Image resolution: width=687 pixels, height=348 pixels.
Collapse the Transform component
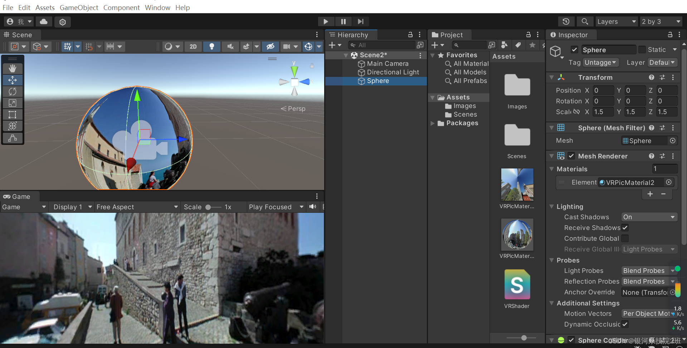[551, 77]
